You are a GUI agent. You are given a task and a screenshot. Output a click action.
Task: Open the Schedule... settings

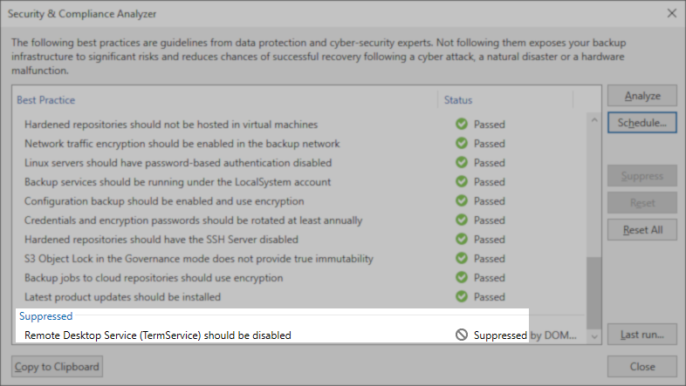(x=641, y=123)
